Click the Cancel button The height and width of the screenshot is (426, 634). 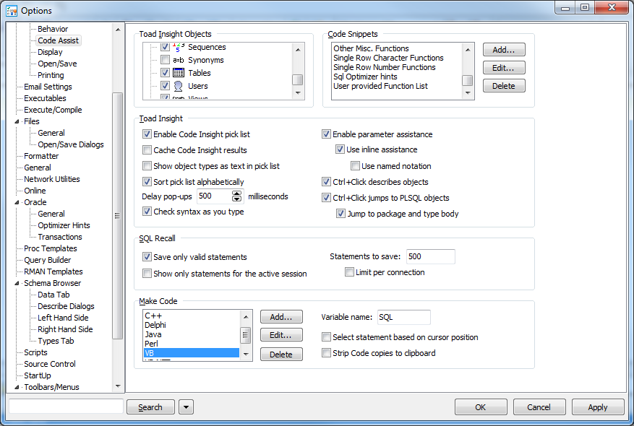point(539,407)
